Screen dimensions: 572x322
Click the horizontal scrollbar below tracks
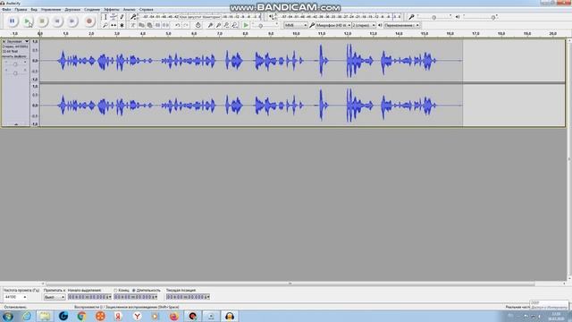(290, 284)
